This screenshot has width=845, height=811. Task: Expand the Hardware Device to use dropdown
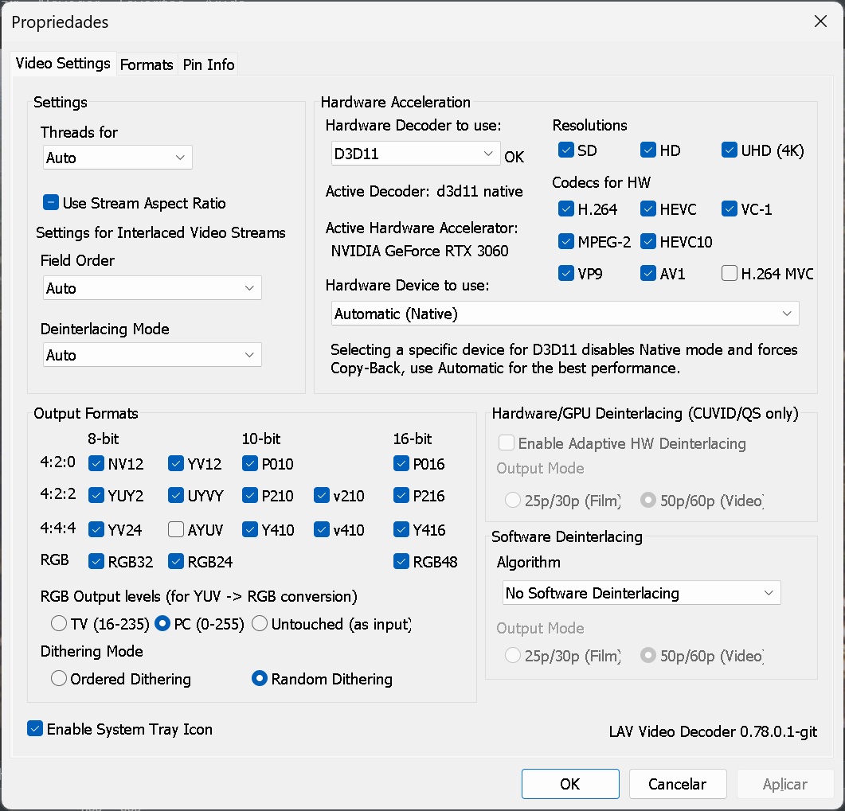pyautogui.click(x=565, y=314)
